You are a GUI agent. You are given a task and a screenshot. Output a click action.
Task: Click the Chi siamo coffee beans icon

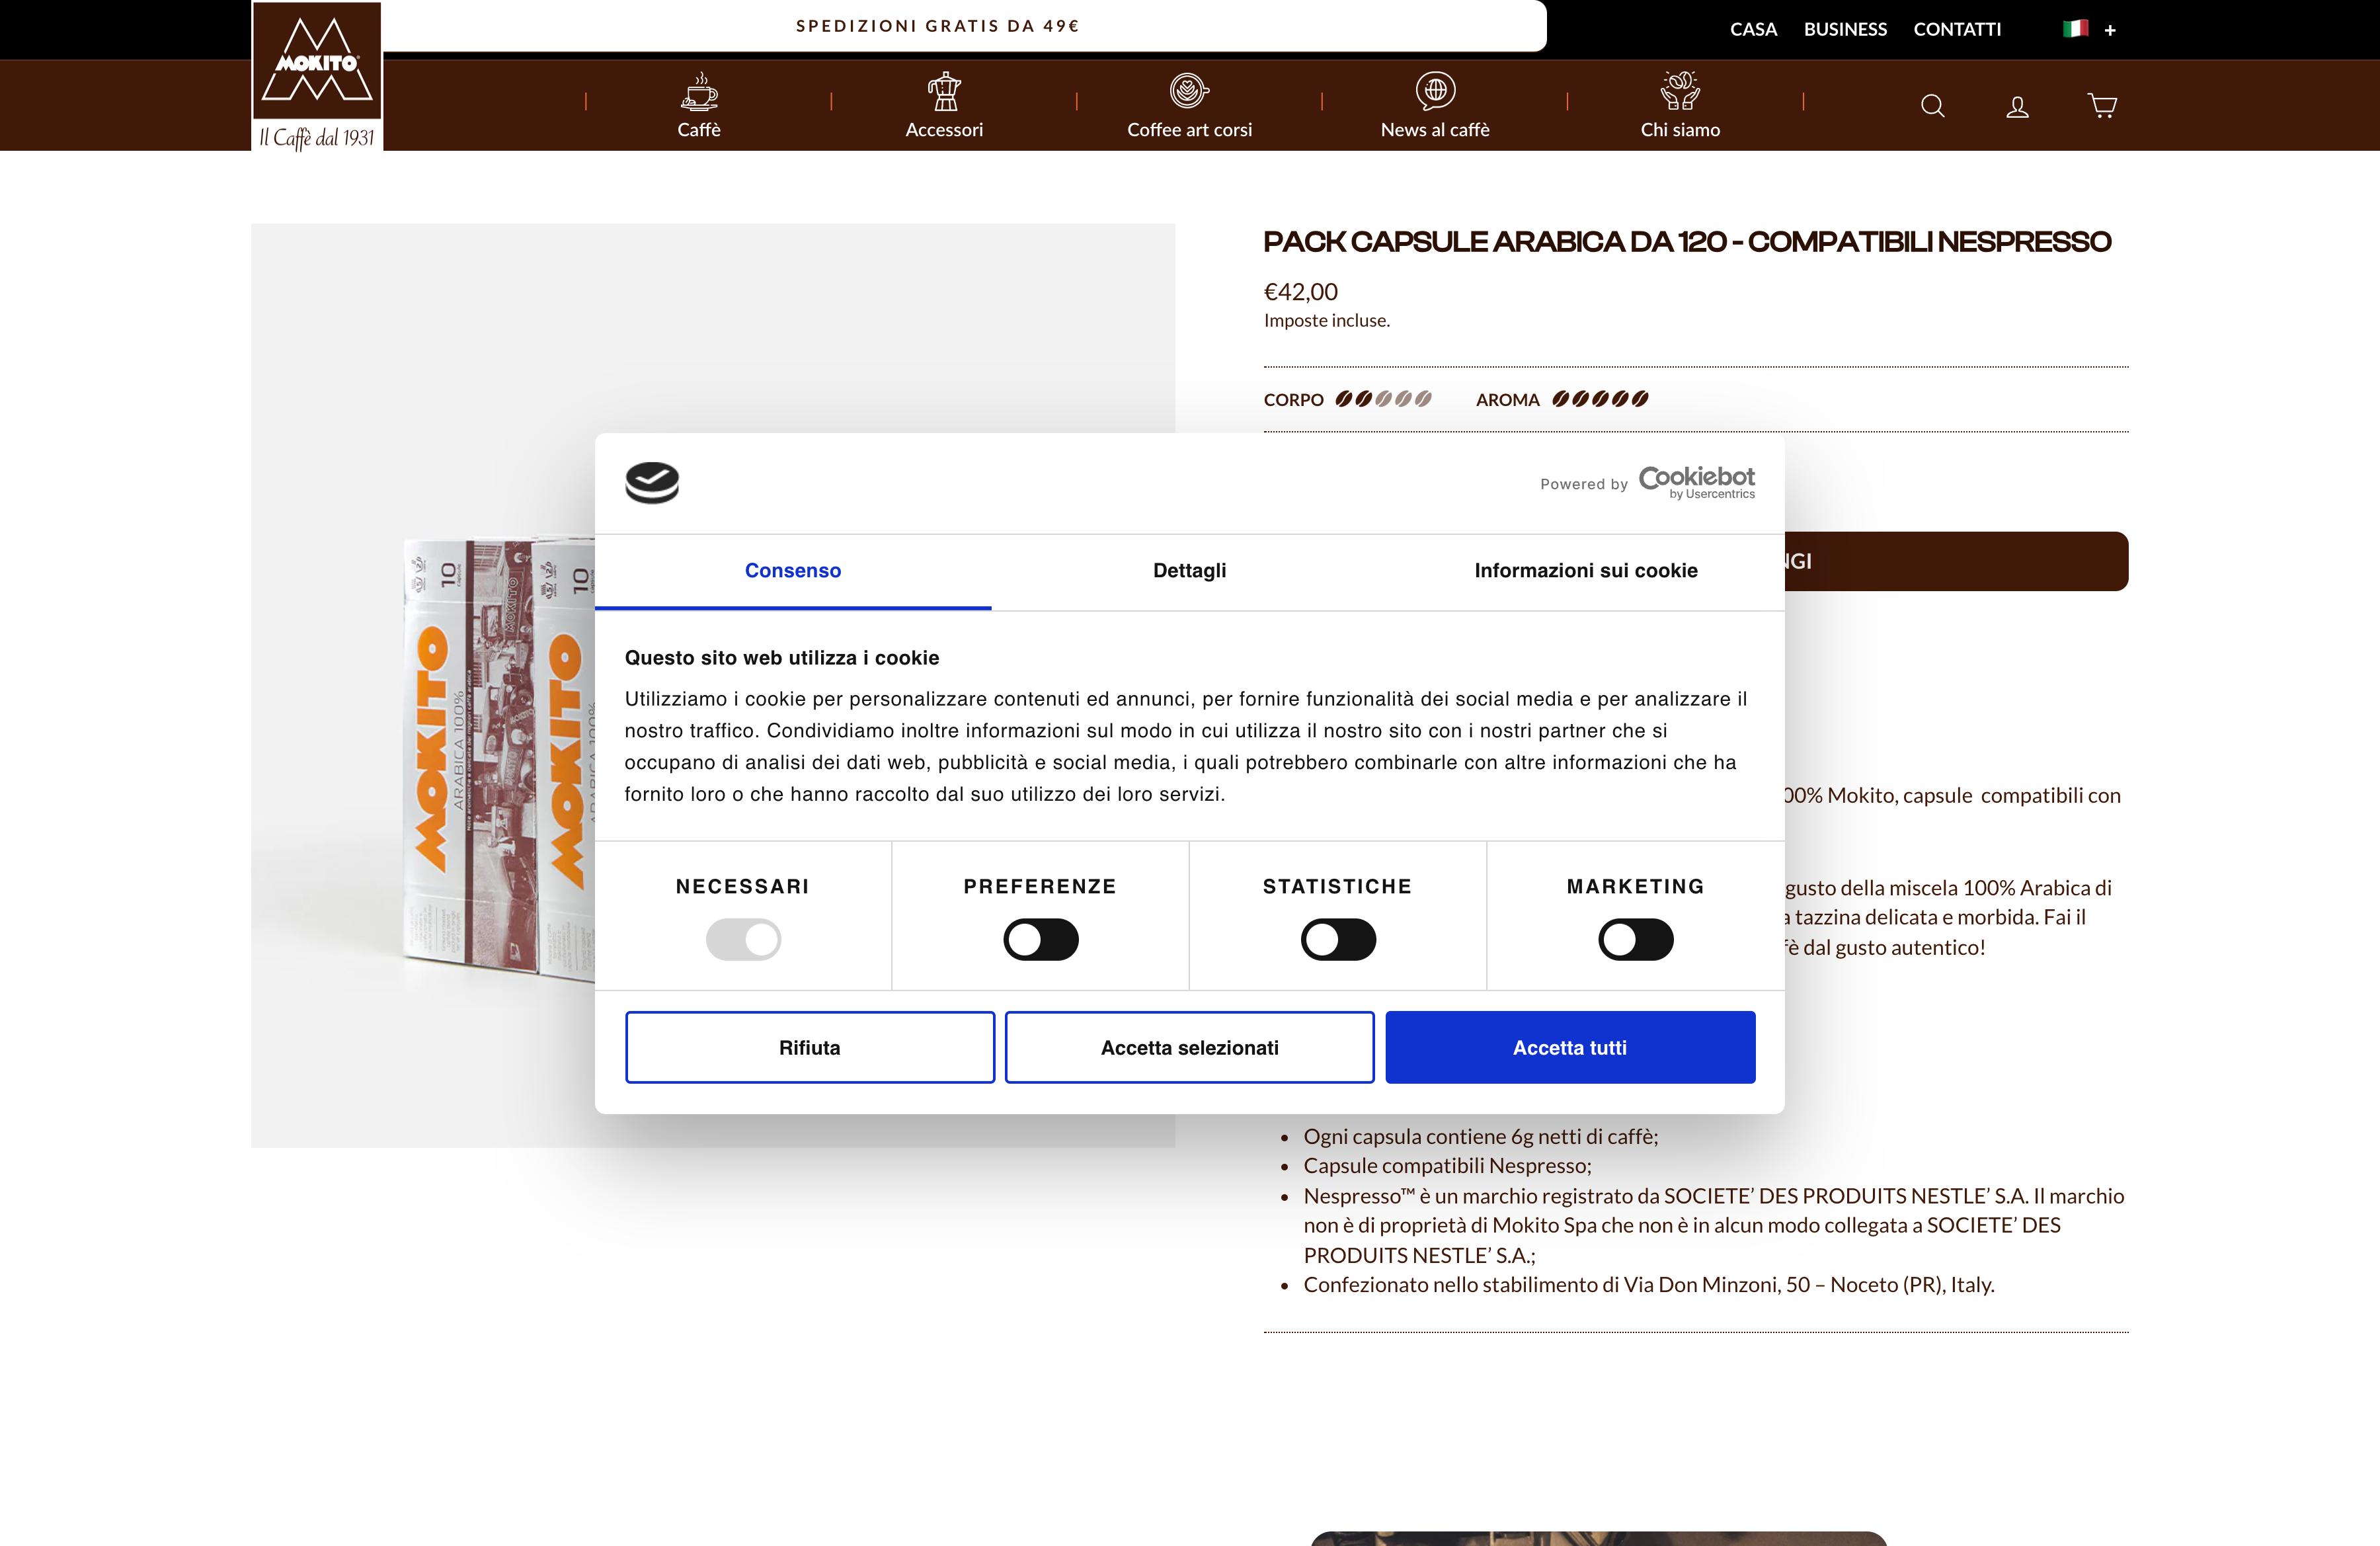coord(1680,91)
